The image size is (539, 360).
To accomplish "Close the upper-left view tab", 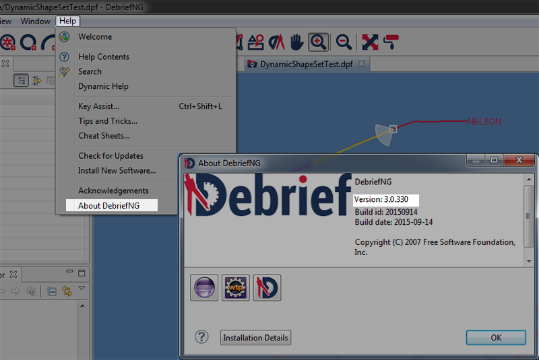I will (x=5, y=63).
